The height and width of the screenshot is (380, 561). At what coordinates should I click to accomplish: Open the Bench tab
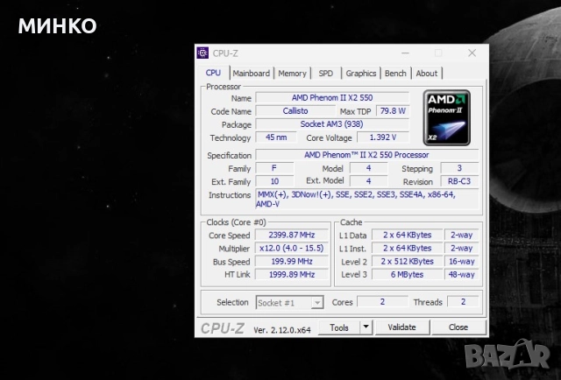(x=395, y=74)
